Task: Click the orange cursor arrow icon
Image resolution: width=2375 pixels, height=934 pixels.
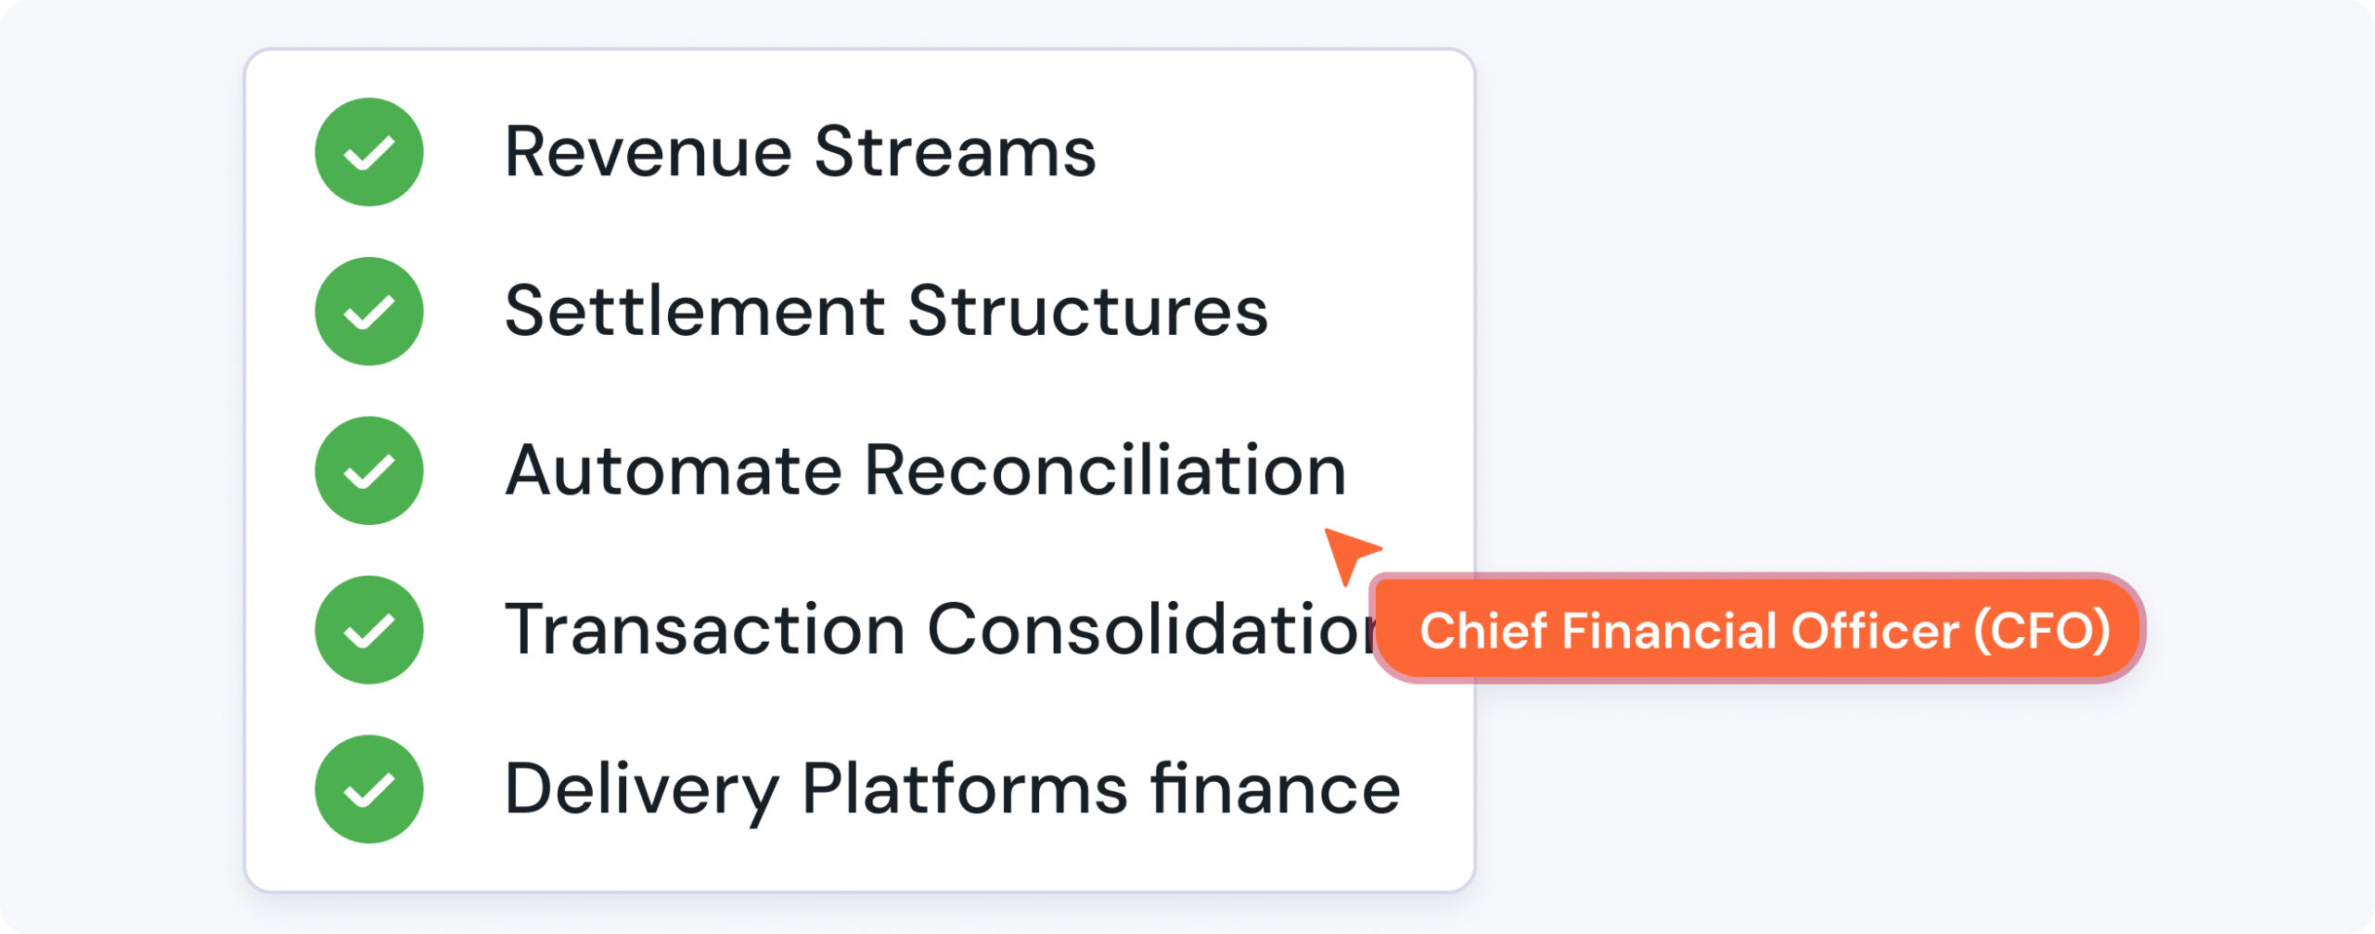Action: point(1351,555)
